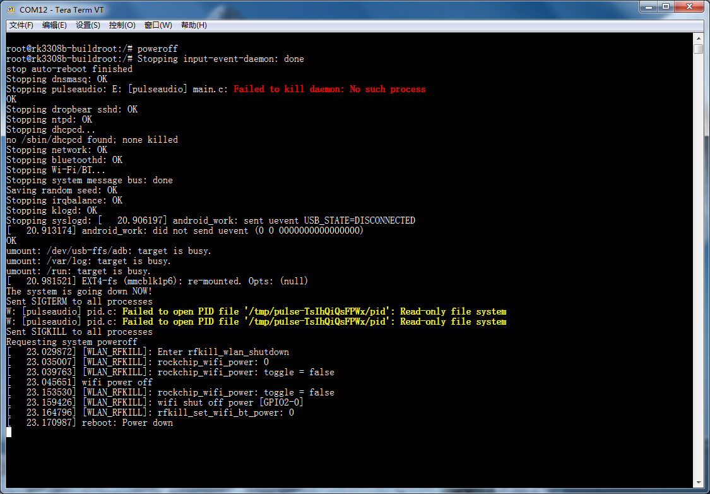This screenshot has width=710, height=494.
Task: Click the scrollbar down arrow
Action: 698,483
